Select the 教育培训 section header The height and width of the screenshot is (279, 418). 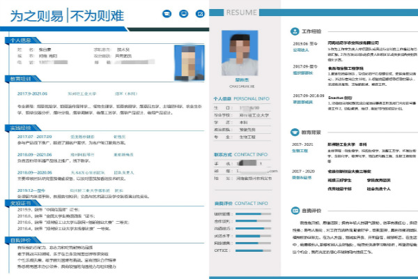coord(21,79)
